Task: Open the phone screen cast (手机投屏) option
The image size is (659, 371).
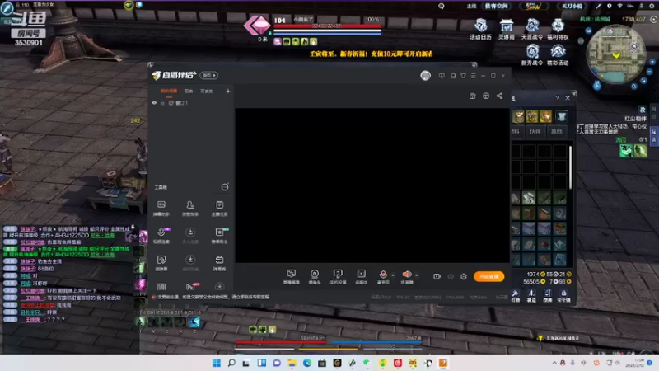Action: (x=338, y=277)
